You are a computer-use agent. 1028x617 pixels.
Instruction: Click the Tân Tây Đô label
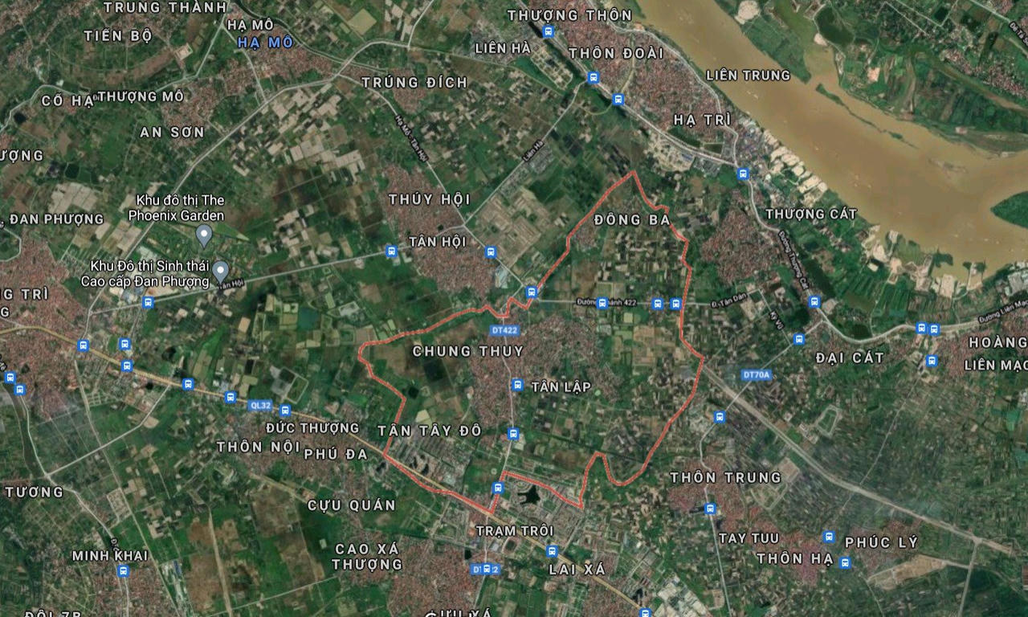coord(430,431)
